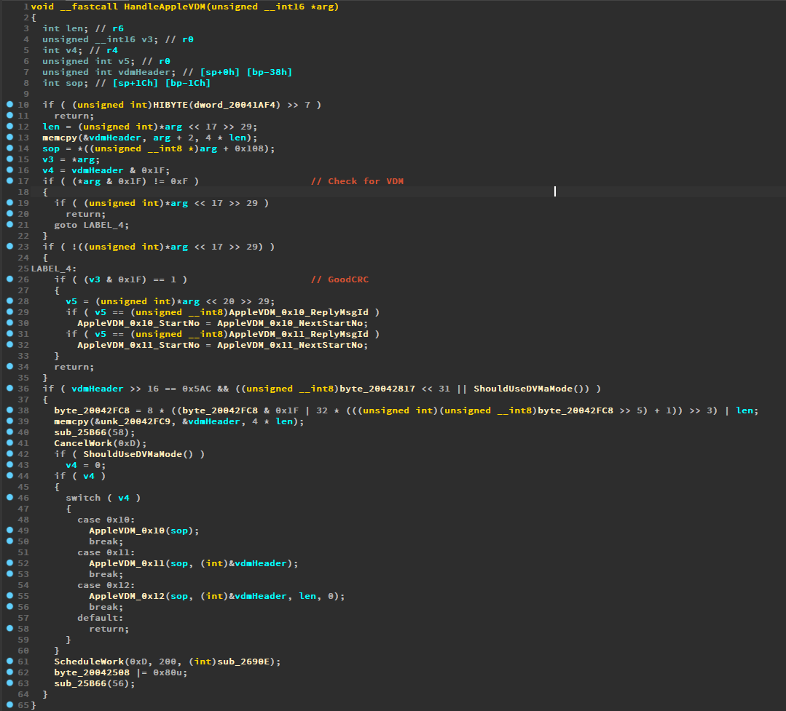Click line number 38 in gutter
This screenshot has height=711, width=786.
tap(23, 410)
